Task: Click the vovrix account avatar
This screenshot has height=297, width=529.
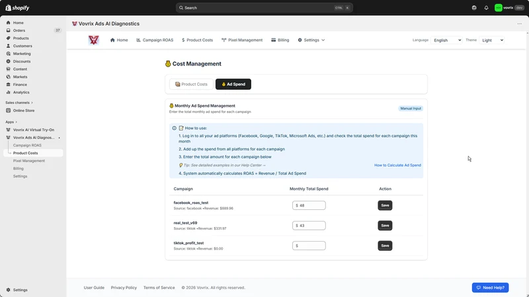Action: [499, 8]
